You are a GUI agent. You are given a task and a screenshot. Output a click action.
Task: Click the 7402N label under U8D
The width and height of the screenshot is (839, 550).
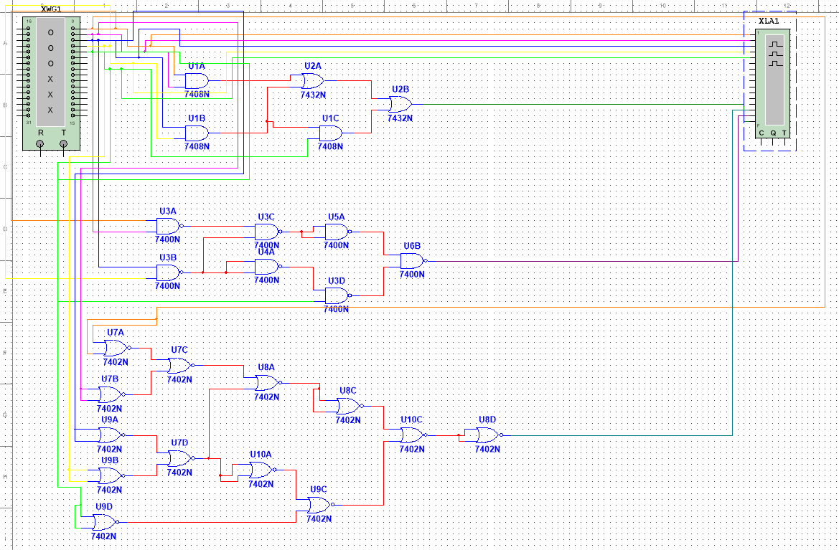487,449
